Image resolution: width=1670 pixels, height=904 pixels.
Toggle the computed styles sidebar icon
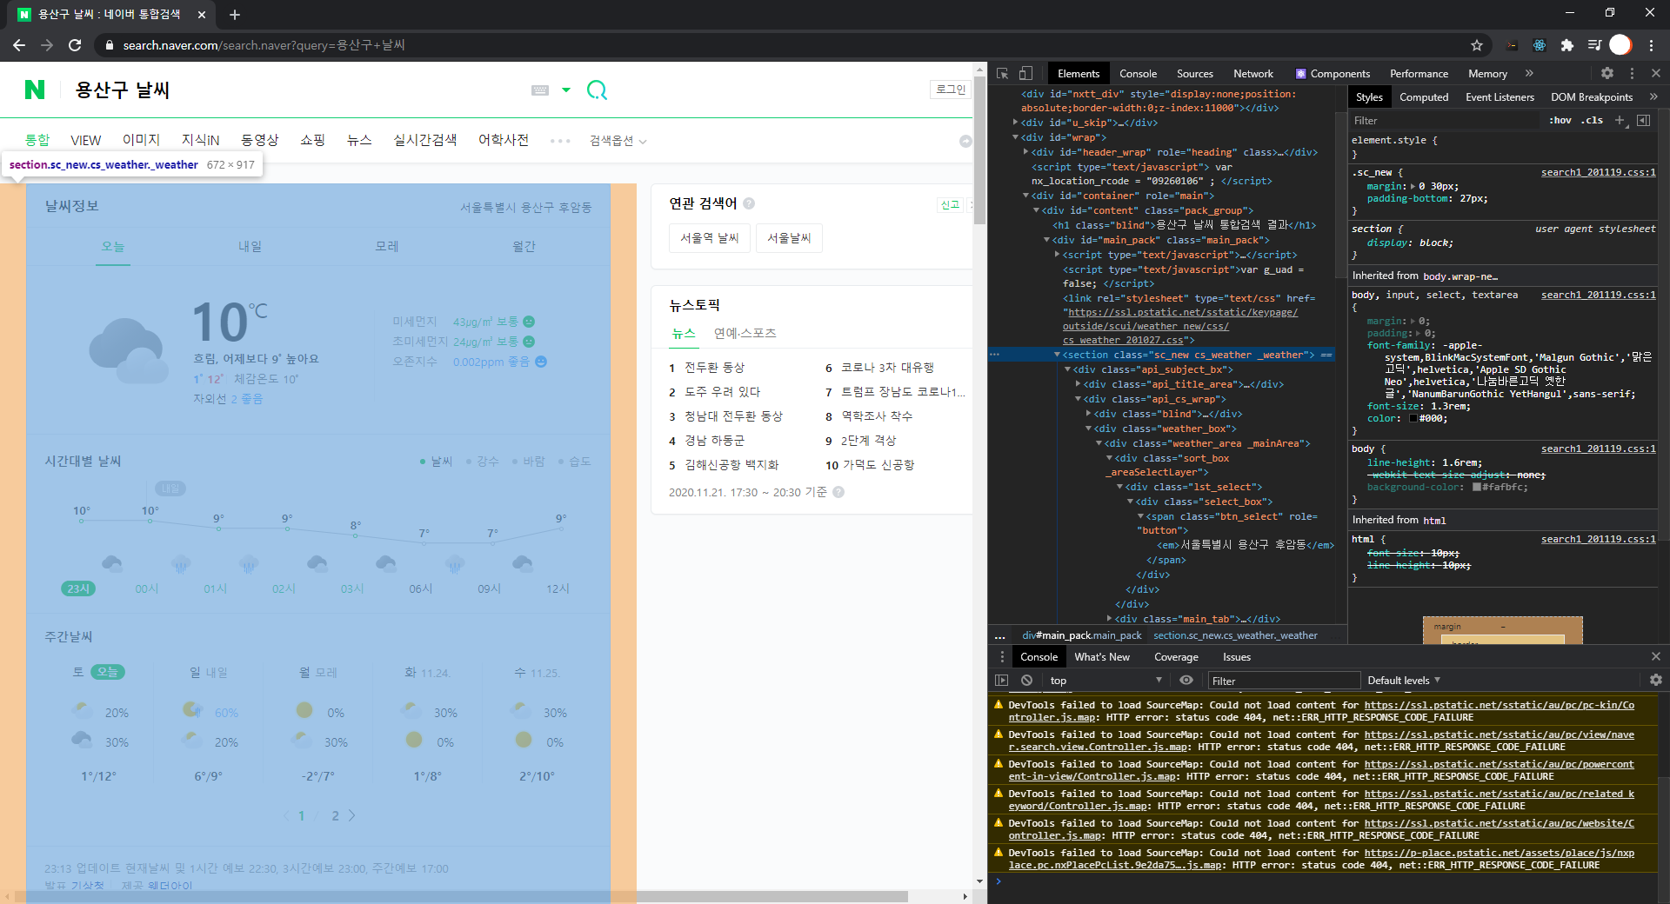click(x=1643, y=121)
